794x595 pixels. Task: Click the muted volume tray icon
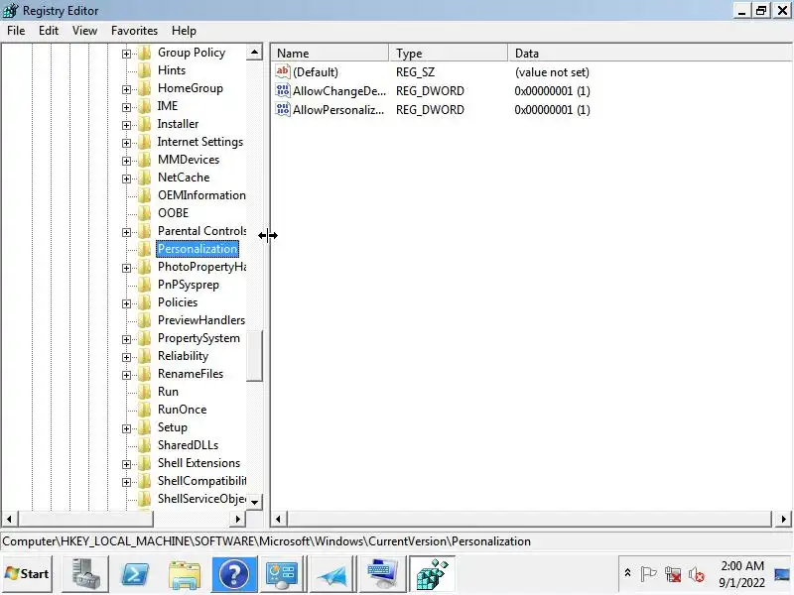coord(697,574)
